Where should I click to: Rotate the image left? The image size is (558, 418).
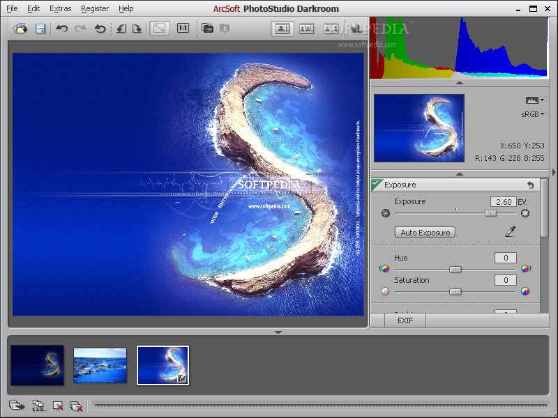click(121, 29)
